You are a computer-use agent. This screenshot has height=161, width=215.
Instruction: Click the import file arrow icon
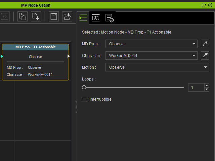(x=36, y=16)
